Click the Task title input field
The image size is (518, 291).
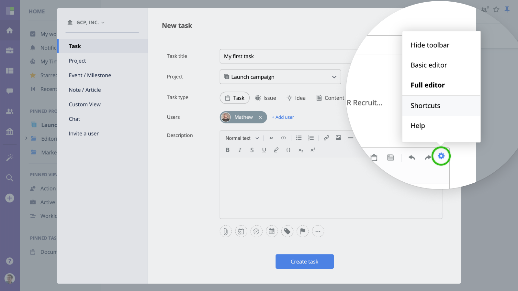coord(287,56)
